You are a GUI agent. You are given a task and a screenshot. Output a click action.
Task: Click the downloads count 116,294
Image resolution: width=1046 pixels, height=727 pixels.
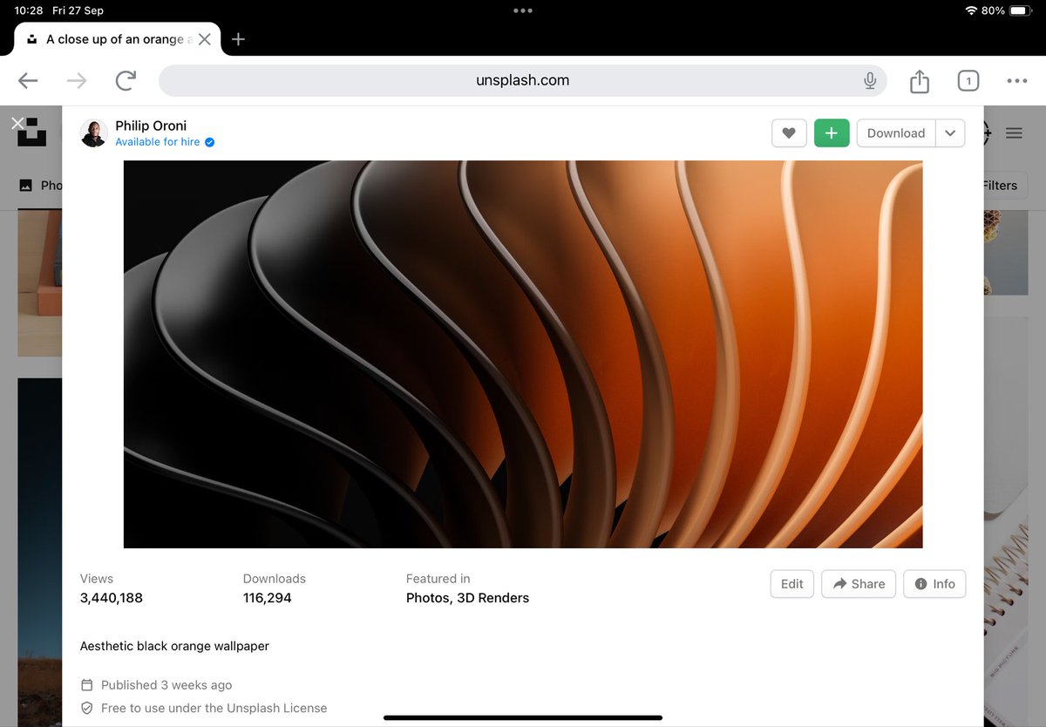coord(267,598)
